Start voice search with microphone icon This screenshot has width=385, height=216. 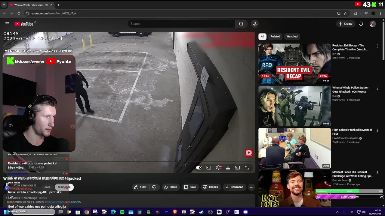255,24
